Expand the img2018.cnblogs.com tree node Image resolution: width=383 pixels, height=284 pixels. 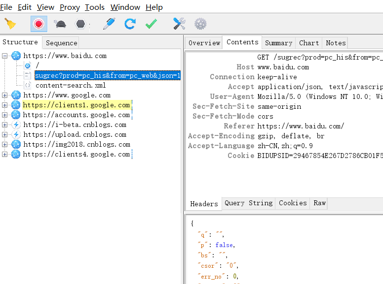click(4, 144)
